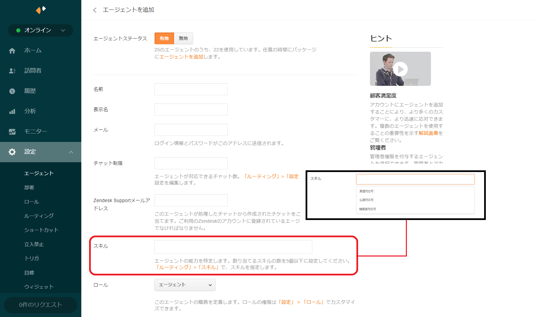Select ウィジェット under settings
Image resolution: width=538 pixels, height=317 pixels.
39,287
